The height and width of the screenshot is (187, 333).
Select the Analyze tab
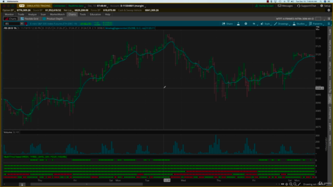click(x=32, y=15)
